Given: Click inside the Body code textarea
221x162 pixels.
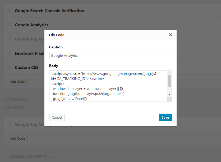Looking at the screenshot, I should [x=108, y=86].
